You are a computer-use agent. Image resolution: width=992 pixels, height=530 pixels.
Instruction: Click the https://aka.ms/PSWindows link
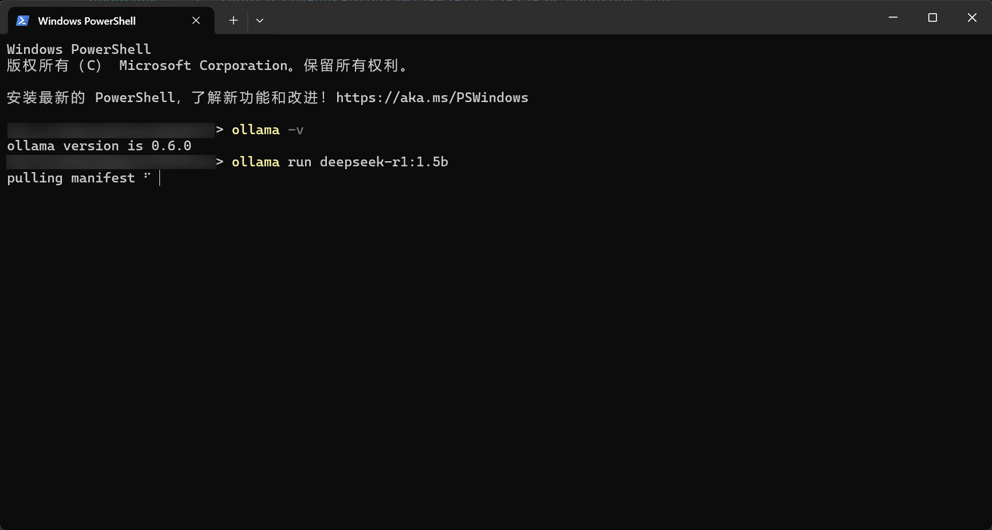(x=432, y=98)
